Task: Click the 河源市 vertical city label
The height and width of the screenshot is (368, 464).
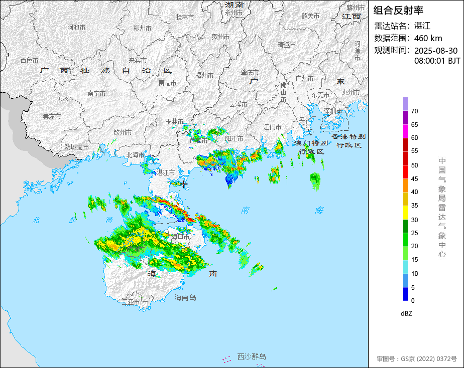Action: [x=357, y=51]
